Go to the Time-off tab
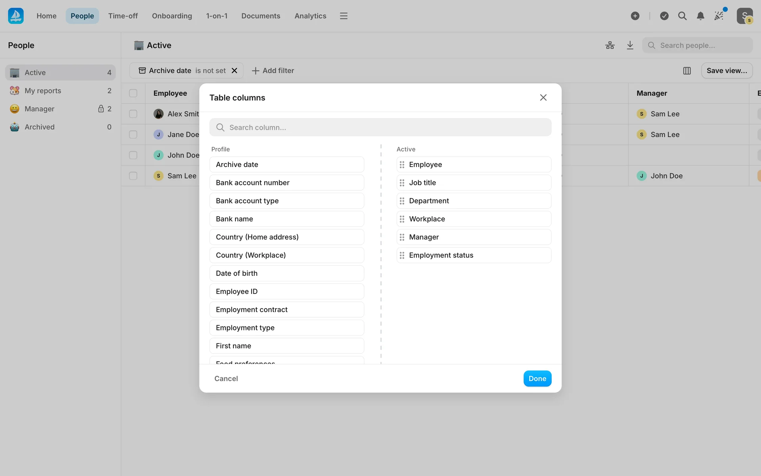This screenshot has width=761, height=476. coord(123,16)
